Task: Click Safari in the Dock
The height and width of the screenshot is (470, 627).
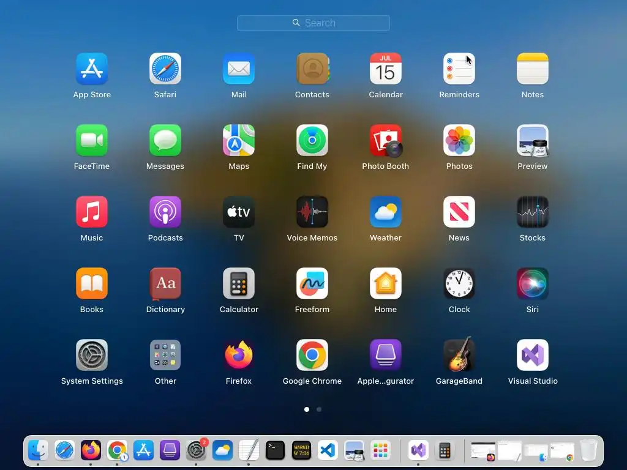Action: click(x=64, y=450)
